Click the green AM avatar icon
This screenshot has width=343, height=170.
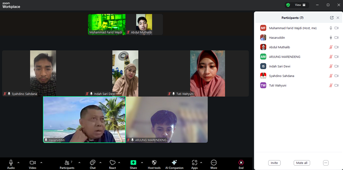point(263,57)
